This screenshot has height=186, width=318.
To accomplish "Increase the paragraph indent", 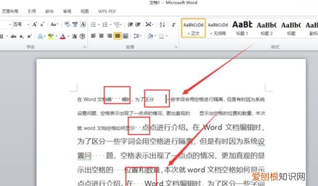I will (x=138, y=24).
